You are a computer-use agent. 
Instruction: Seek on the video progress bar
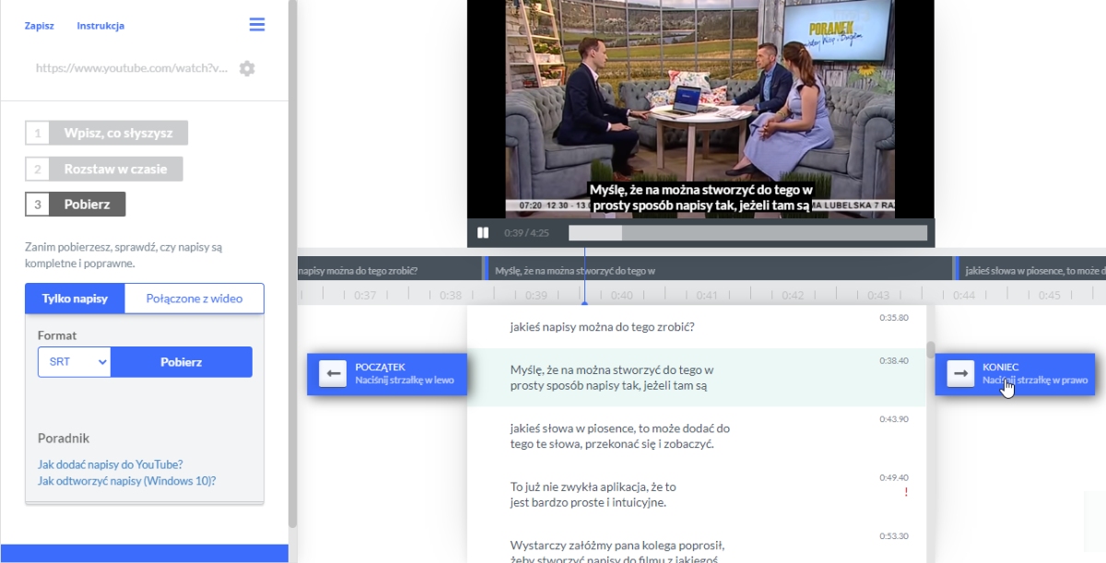[x=747, y=233]
